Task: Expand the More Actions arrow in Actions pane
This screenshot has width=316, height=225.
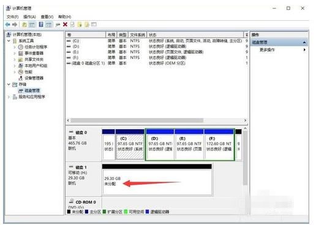Action: 304,50
